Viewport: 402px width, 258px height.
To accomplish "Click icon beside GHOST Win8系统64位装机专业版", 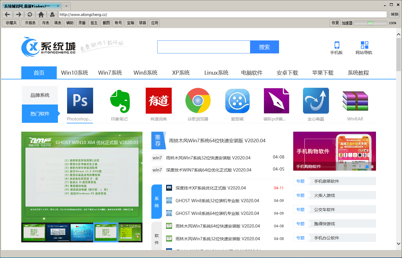I will click(169, 213).
